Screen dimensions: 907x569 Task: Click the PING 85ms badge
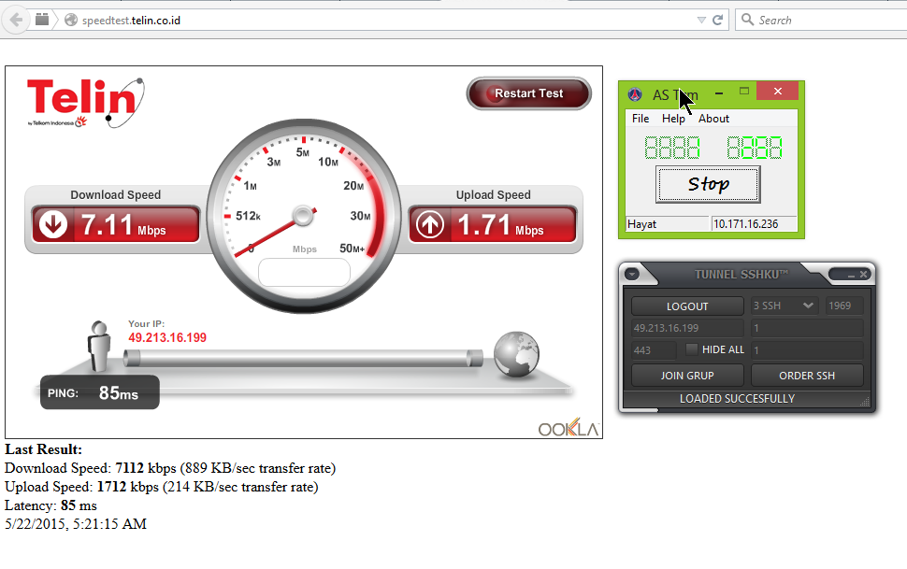point(99,392)
